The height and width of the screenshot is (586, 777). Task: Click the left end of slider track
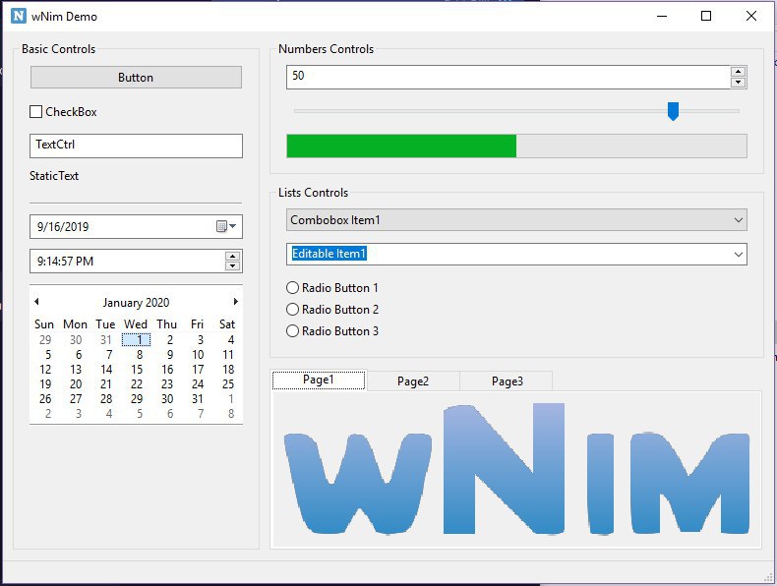coord(296,111)
